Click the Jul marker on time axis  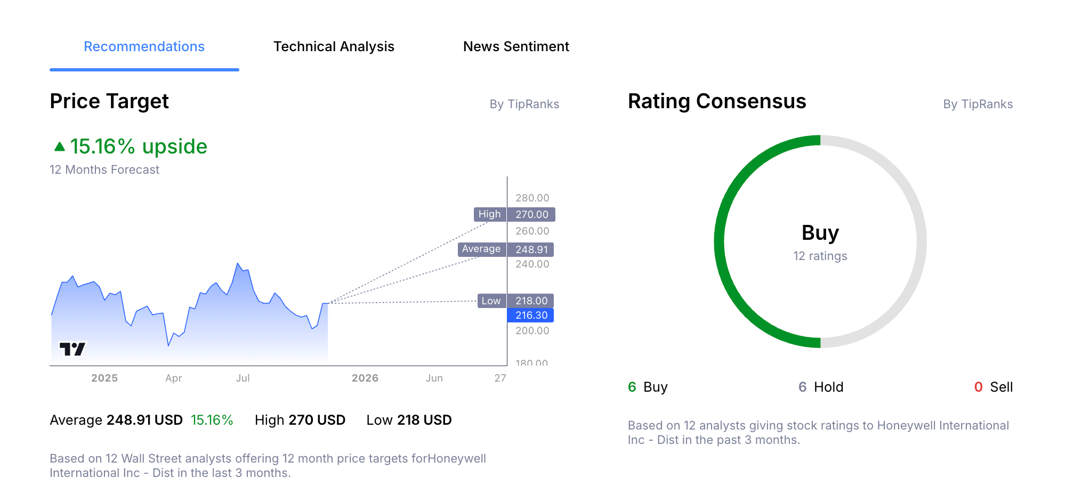click(243, 378)
